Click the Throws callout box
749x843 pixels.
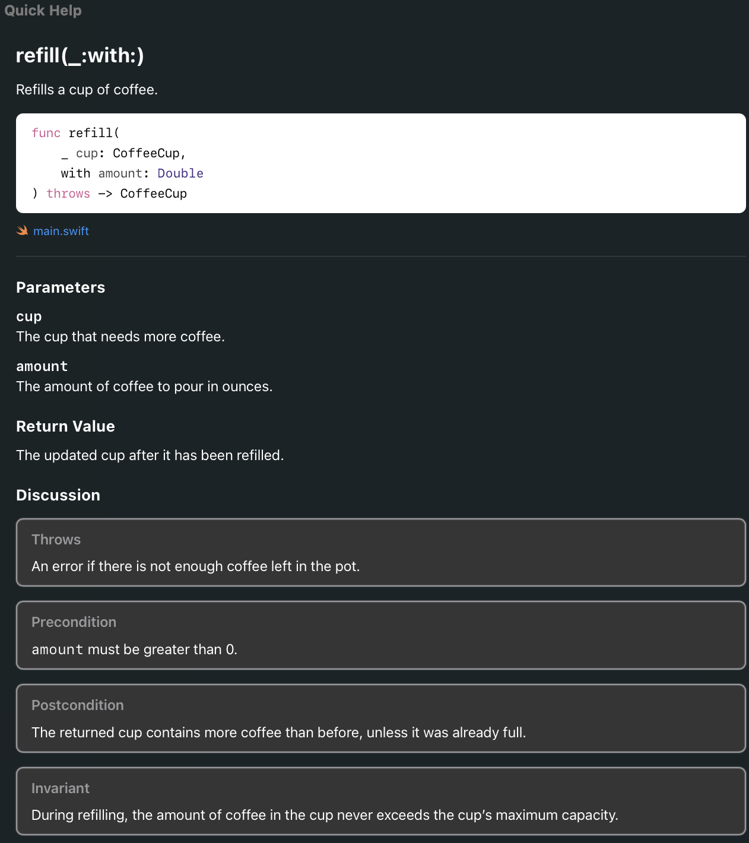point(380,553)
